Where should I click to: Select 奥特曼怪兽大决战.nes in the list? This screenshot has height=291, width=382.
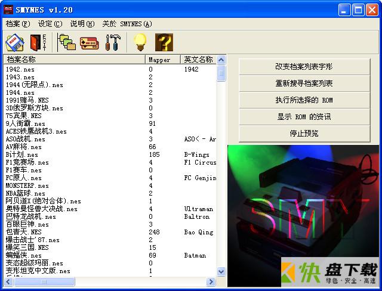[x=41, y=209]
